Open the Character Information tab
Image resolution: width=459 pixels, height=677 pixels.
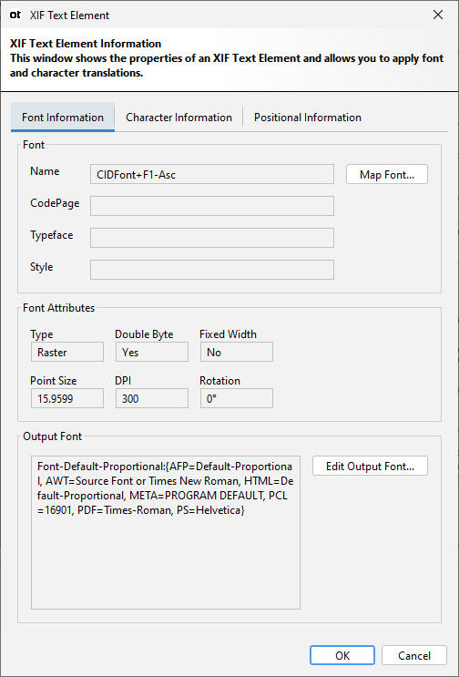click(x=178, y=118)
